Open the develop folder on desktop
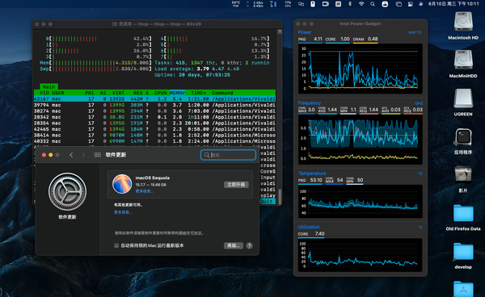Viewport: 485px width, 297px height. point(463,251)
